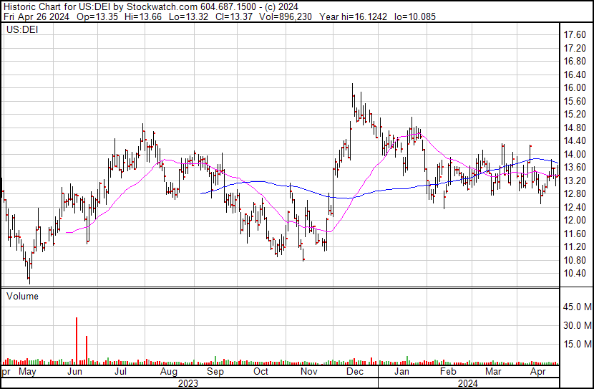The width and height of the screenshot is (594, 389).
Task: Click the '45.0 M' volume axis label
Action: point(578,307)
